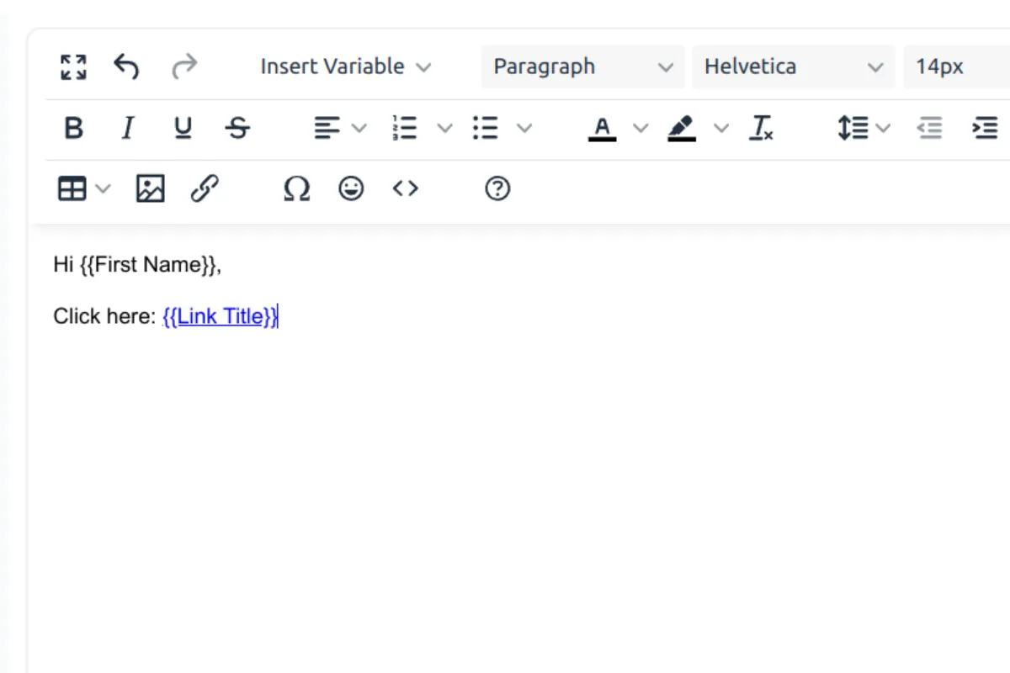Toggle fullscreen editing mode
The width and height of the screenshot is (1010, 673).
(x=73, y=66)
